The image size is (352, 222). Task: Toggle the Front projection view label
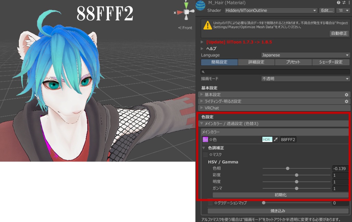tap(185, 28)
